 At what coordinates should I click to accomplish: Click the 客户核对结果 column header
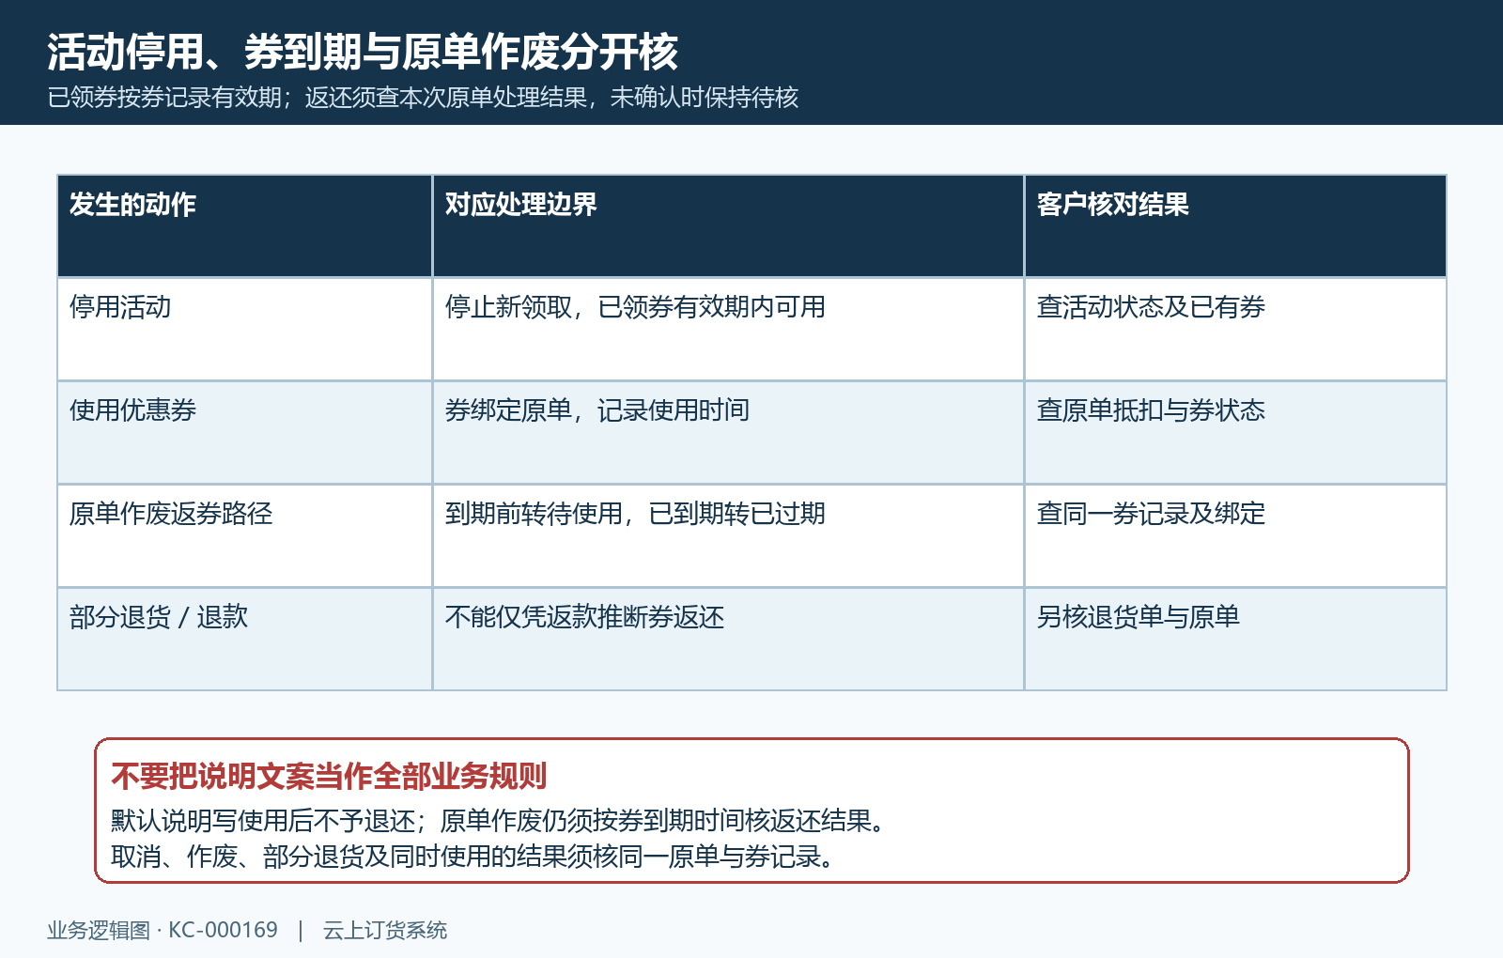1235,225
